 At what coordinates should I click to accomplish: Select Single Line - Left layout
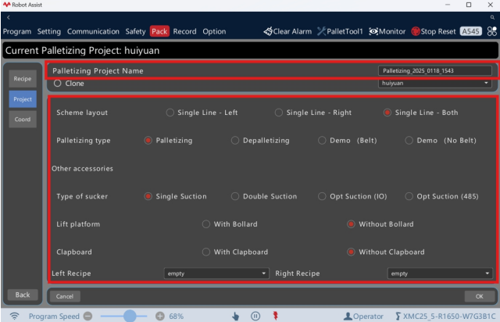[170, 113]
